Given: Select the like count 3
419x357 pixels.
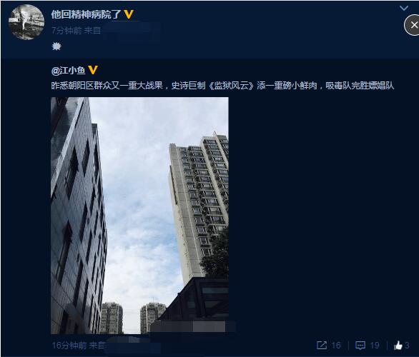Looking at the screenshot, I should pos(407,346).
